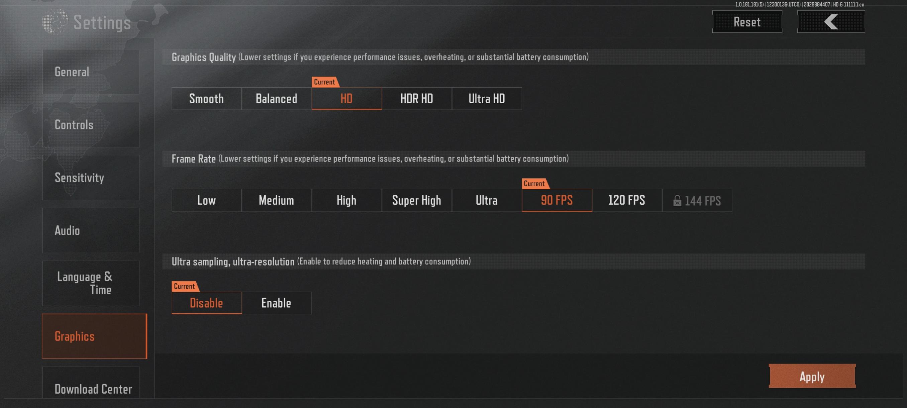The image size is (907, 408).
Task: Select Controls settings tab icon
Action: tap(94, 124)
